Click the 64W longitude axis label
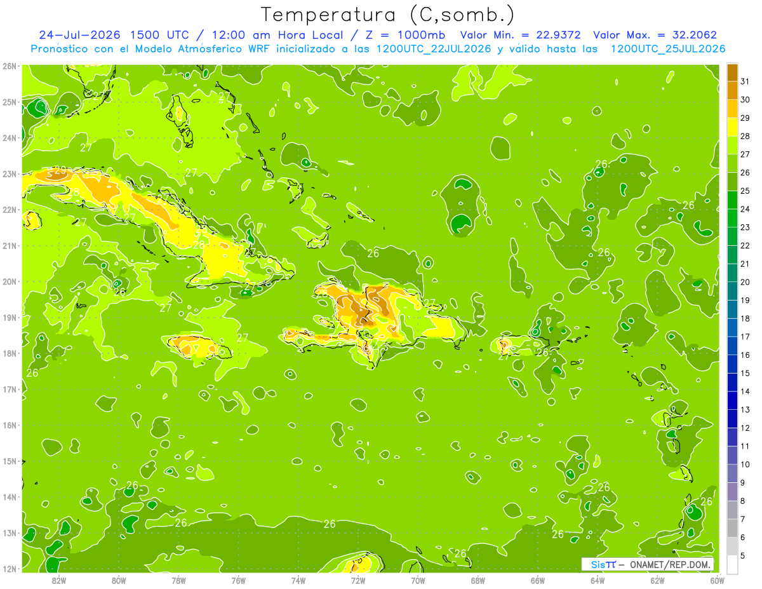Image resolution: width=762 pixels, height=589 pixels. point(598,579)
